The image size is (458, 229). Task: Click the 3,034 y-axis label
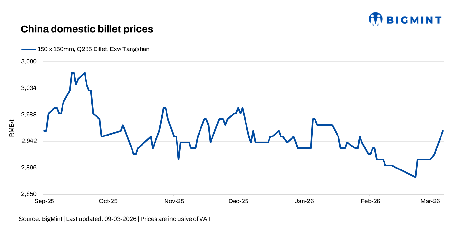pos(29,88)
